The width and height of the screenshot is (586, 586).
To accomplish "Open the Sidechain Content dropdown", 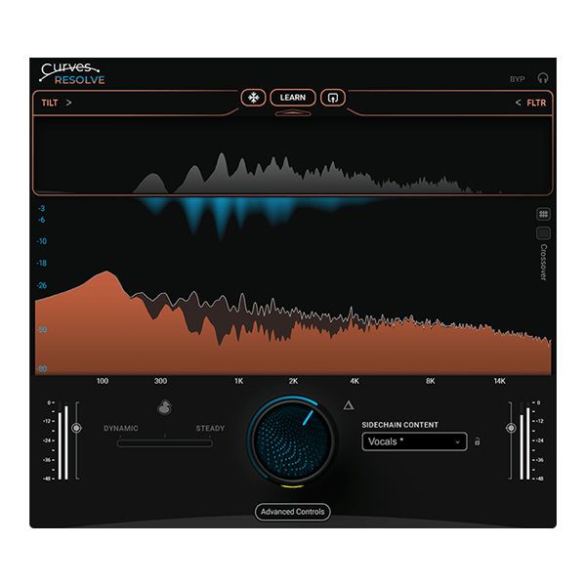I will (414, 441).
